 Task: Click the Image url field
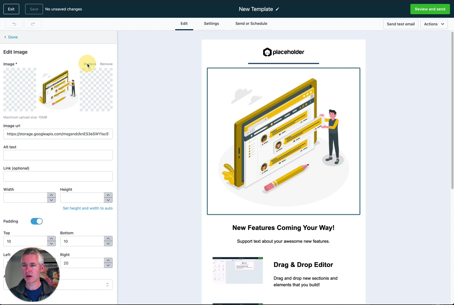click(x=58, y=134)
